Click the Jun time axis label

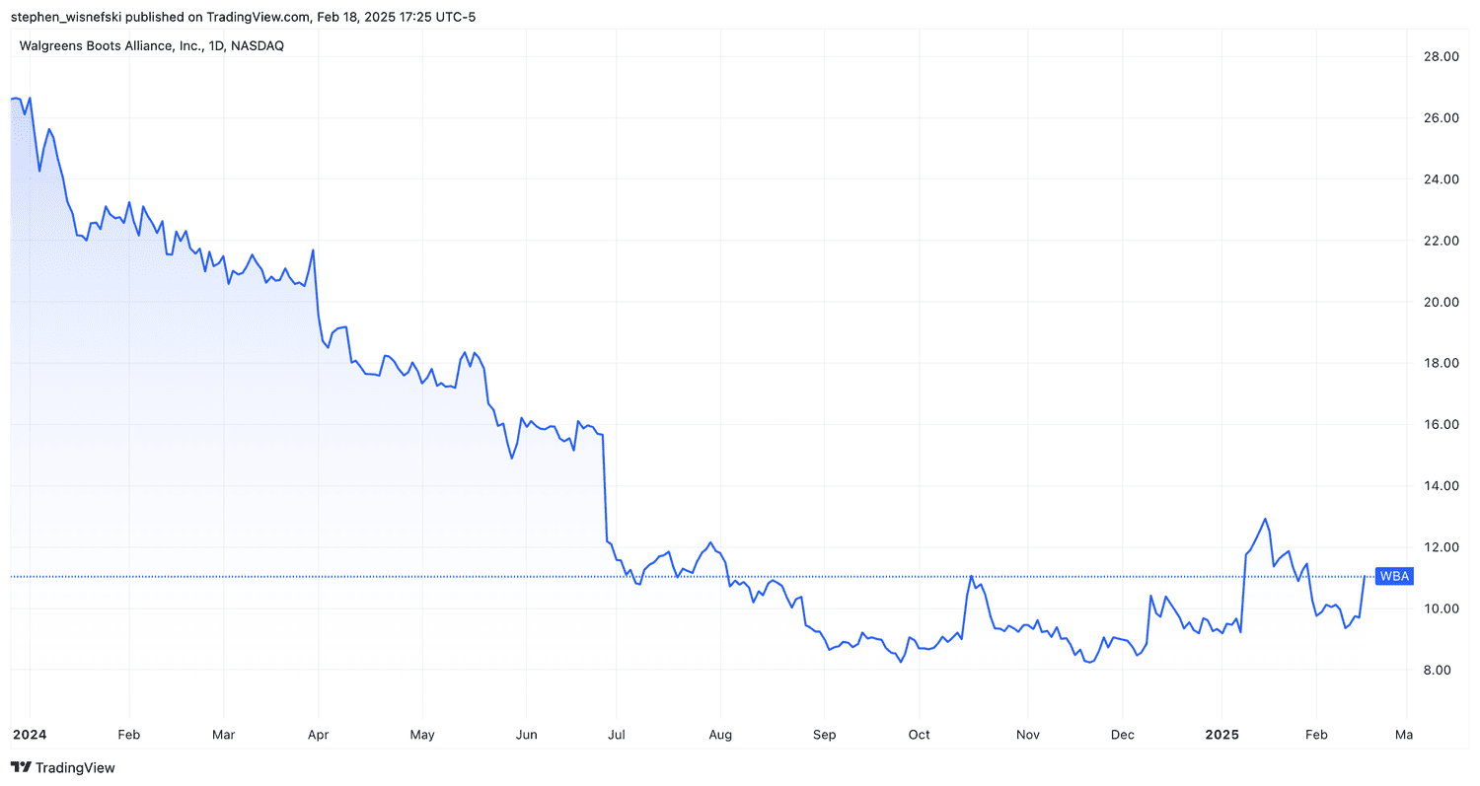tap(526, 735)
